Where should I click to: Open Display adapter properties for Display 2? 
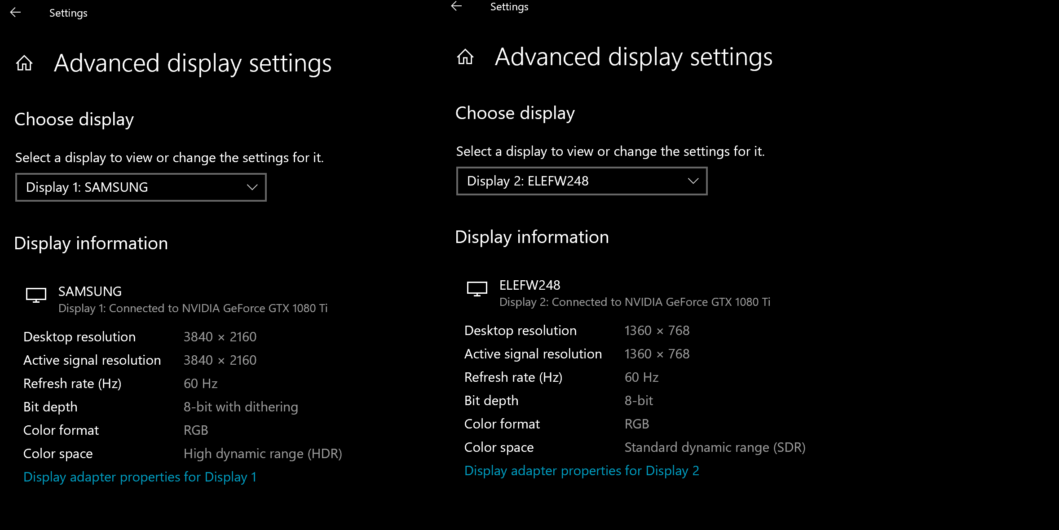click(582, 471)
